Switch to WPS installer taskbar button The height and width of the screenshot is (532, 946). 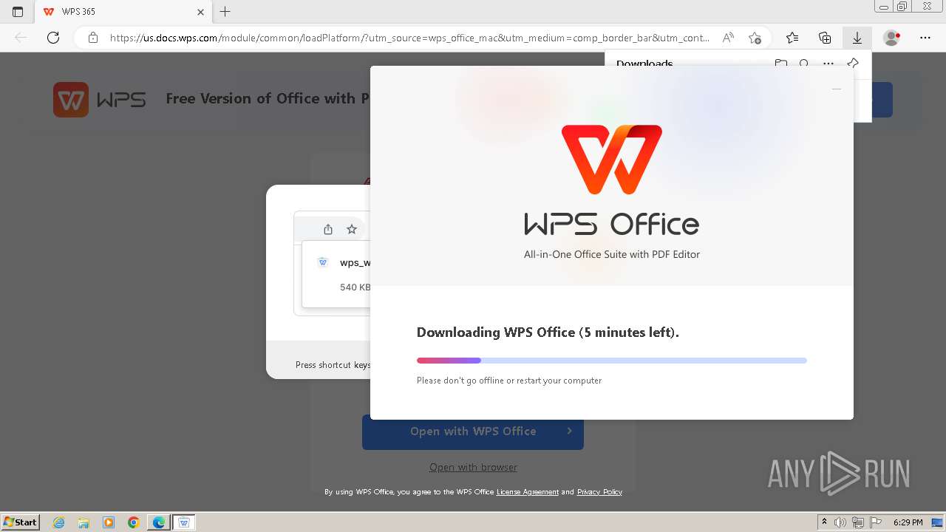(x=184, y=522)
